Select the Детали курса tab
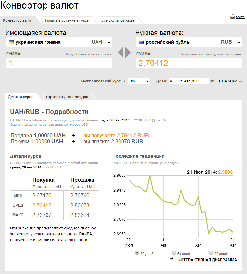Viewport: 247px width, 274px height. pyautogui.click(x=21, y=97)
